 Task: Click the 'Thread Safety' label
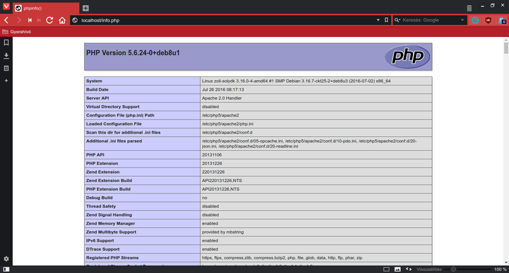101,206
